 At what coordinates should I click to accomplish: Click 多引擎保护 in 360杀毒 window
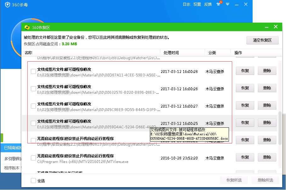point(13,159)
